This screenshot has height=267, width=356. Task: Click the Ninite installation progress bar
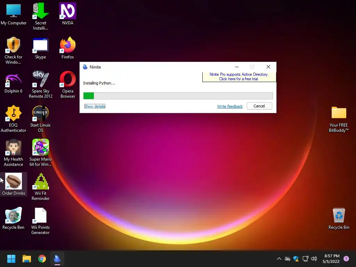click(x=178, y=96)
